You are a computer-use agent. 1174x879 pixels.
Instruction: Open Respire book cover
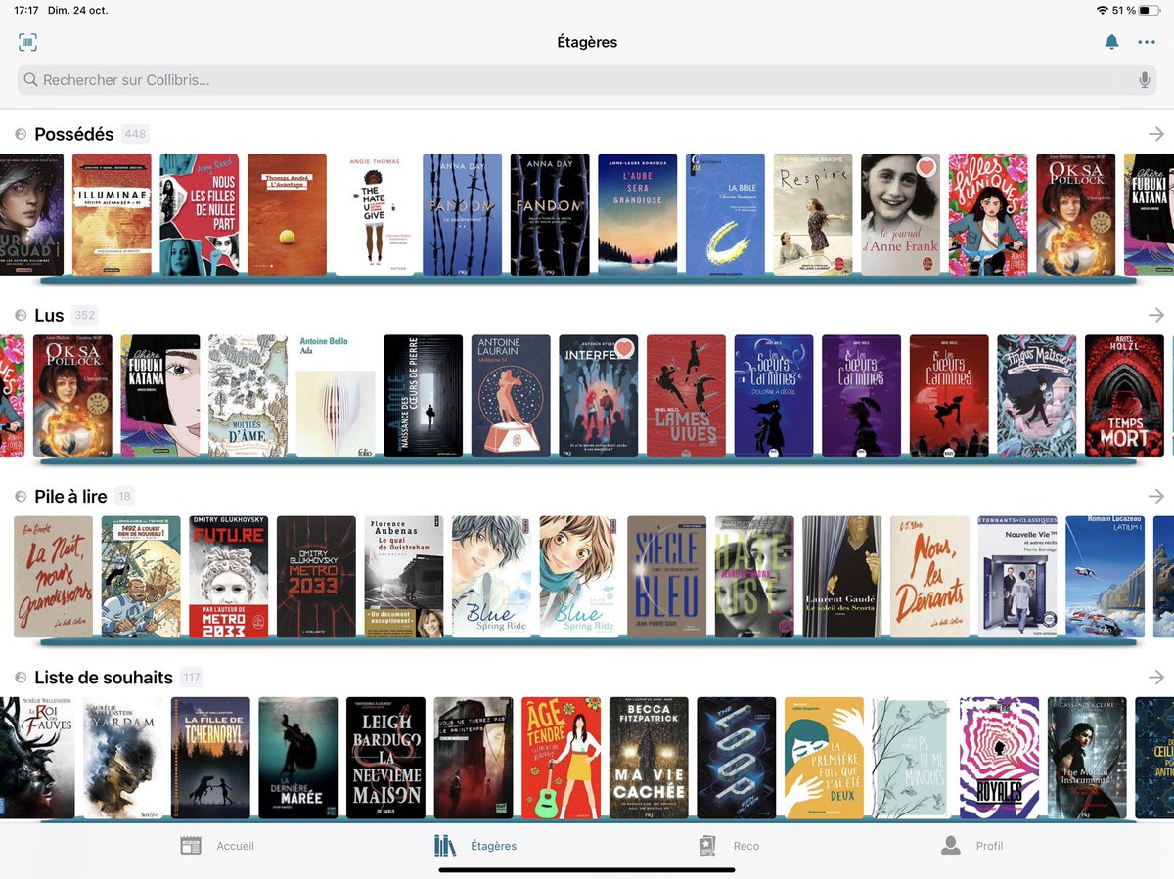coord(813,214)
